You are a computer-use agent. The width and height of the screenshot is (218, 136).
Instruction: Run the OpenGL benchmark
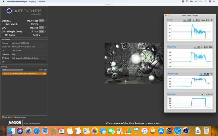coord(41,21)
